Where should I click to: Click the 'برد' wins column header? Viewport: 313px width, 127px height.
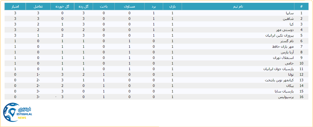[x=154, y=7]
